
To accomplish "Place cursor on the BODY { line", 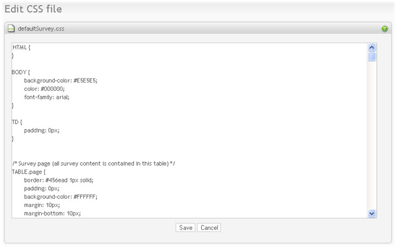I will pyautogui.click(x=21, y=72).
